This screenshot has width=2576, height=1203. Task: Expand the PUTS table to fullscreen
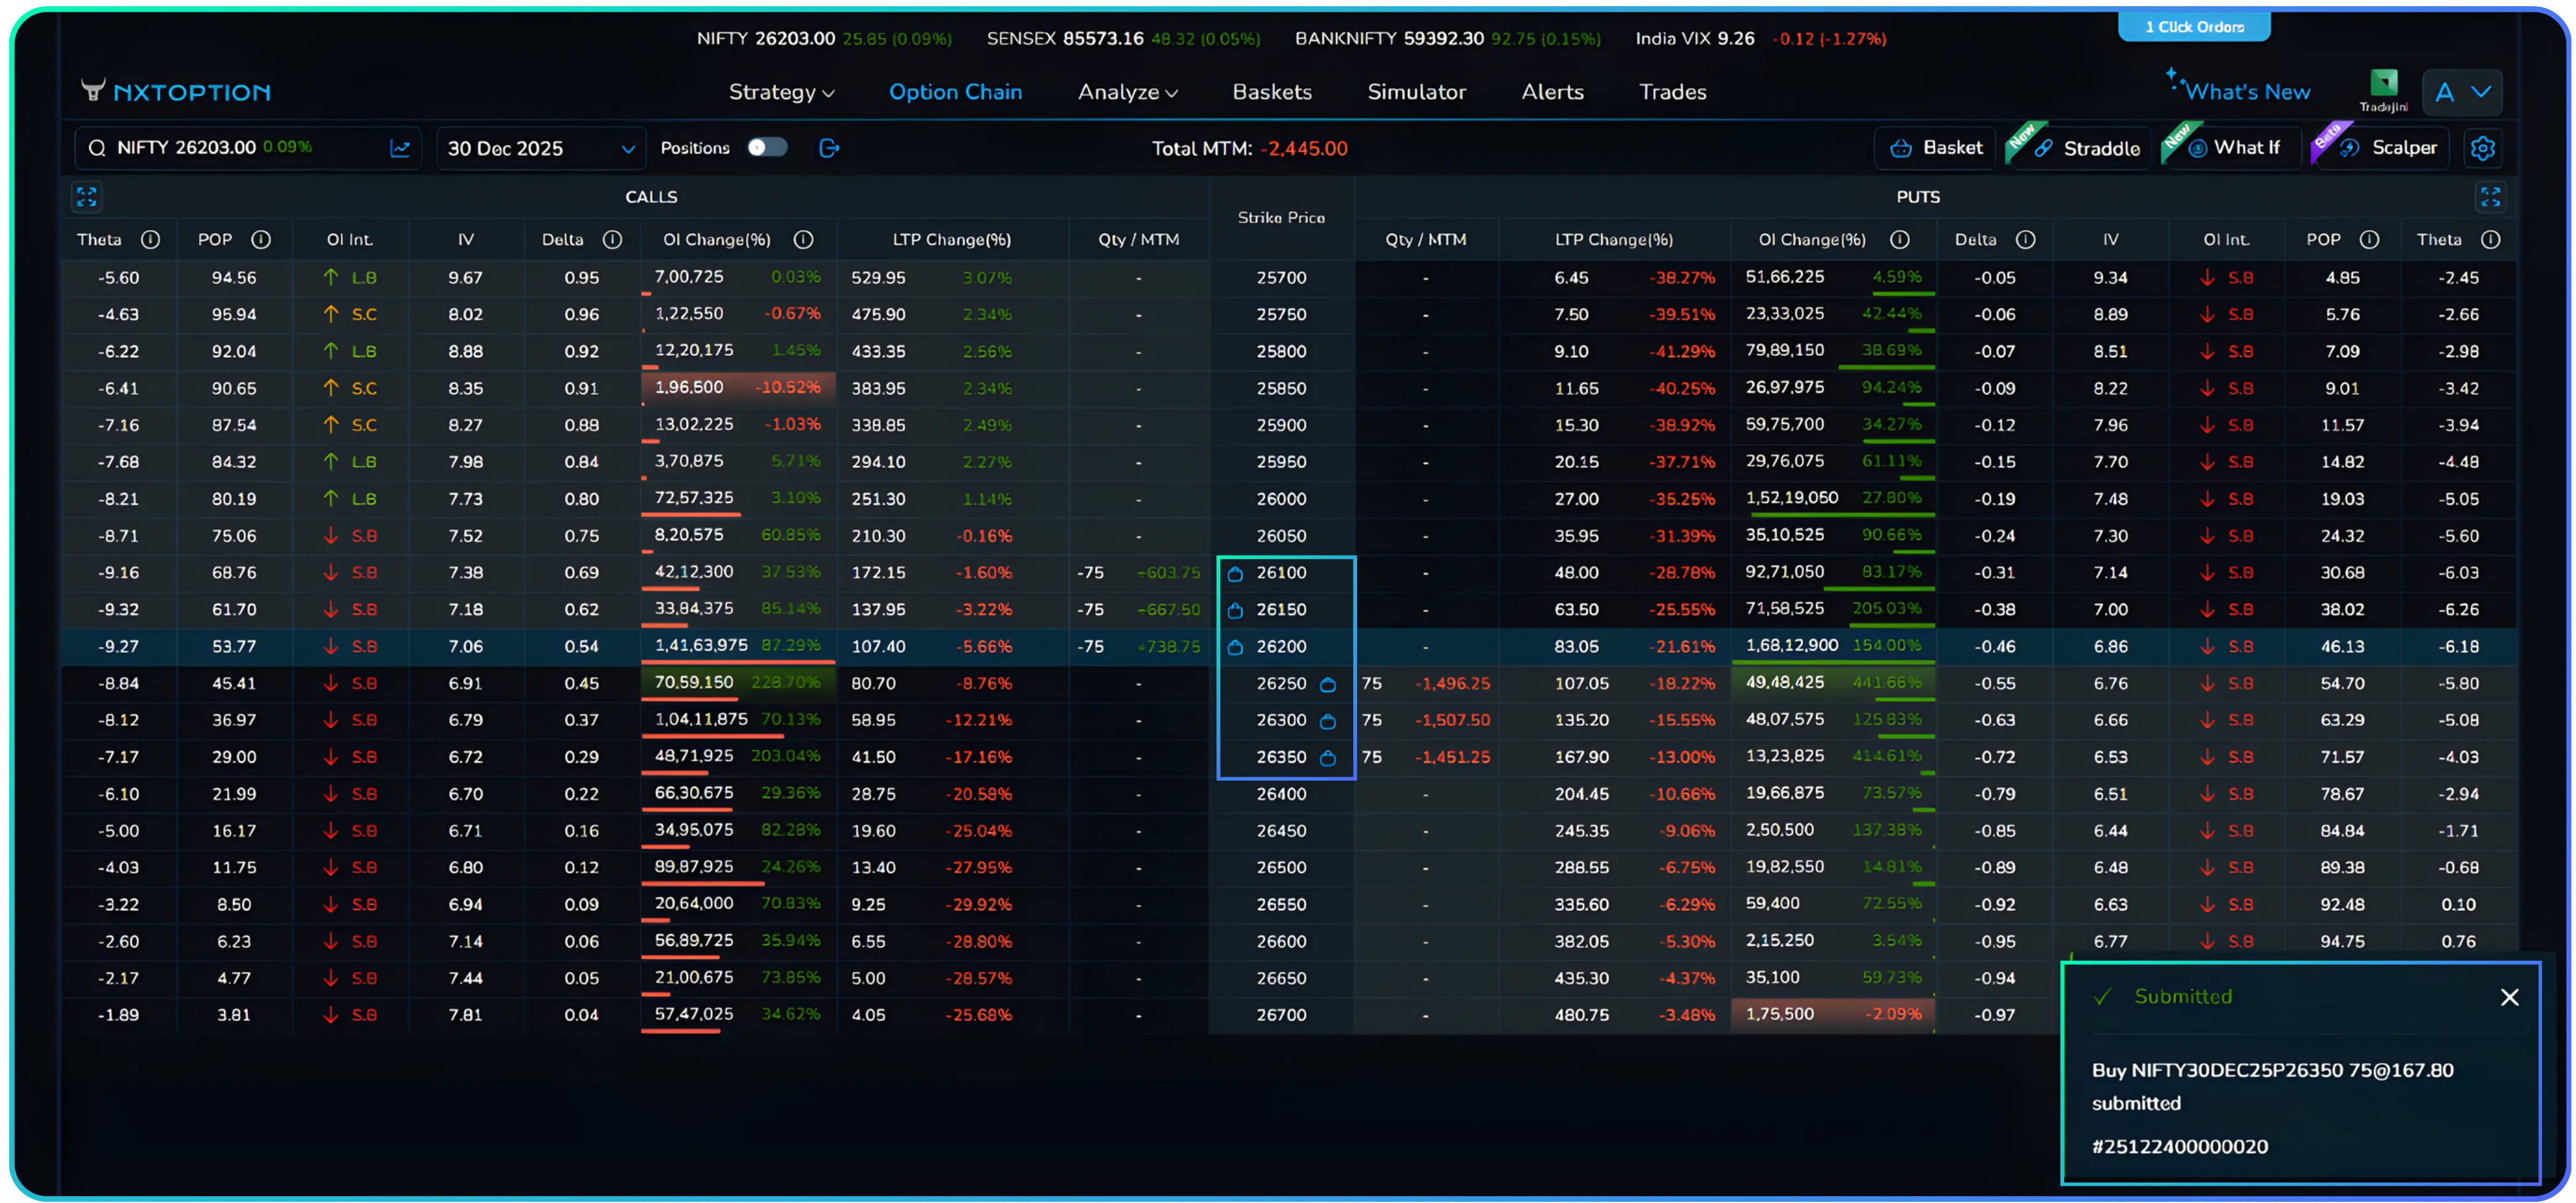2491,197
